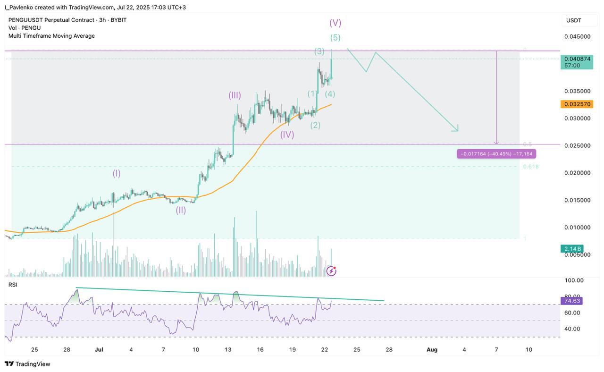Click the 22 date on the time axis
This screenshot has width=604, height=372.
325,350
